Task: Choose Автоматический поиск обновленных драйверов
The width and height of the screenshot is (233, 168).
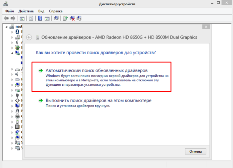Action: click(x=96, y=70)
